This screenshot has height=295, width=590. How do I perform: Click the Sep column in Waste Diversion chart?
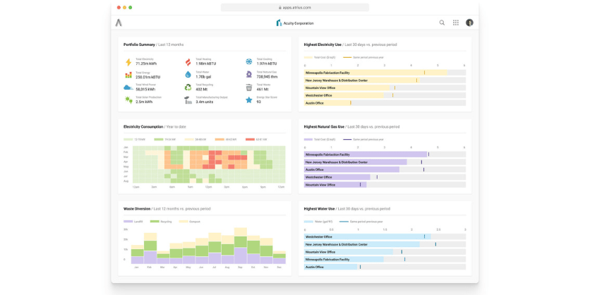point(241,246)
